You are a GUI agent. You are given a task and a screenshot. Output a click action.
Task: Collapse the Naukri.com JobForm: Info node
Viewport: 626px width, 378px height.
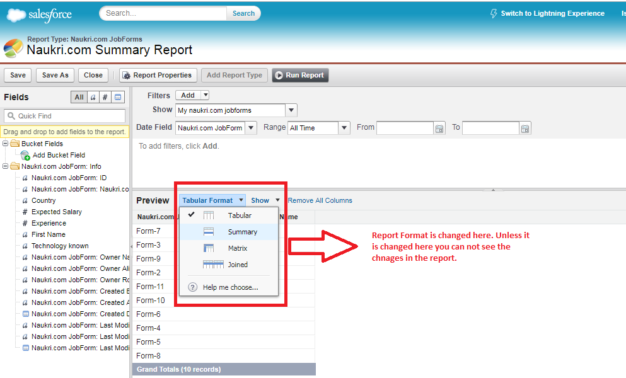pyautogui.click(x=5, y=166)
